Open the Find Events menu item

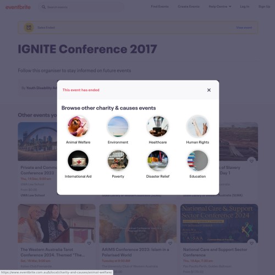(x=159, y=7)
